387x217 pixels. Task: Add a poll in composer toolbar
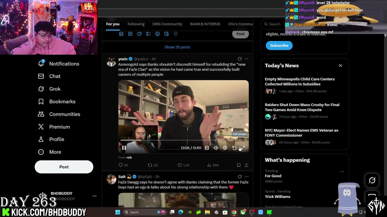pos(148,34)
